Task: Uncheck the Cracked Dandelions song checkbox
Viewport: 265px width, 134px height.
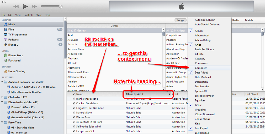Action: click(74, 103)
